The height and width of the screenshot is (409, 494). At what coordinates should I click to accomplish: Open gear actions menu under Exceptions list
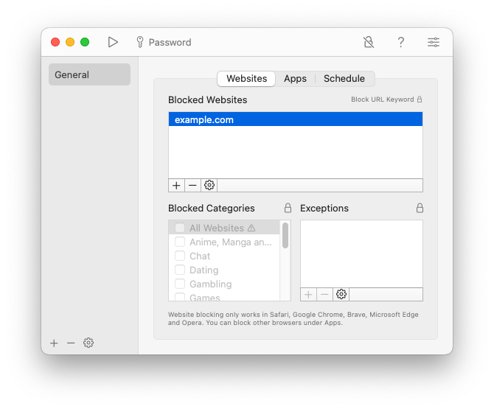[341, 294]
